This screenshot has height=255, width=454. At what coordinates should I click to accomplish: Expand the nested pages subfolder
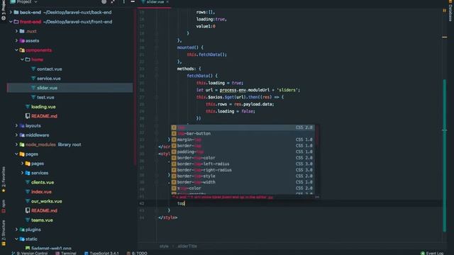22,164
